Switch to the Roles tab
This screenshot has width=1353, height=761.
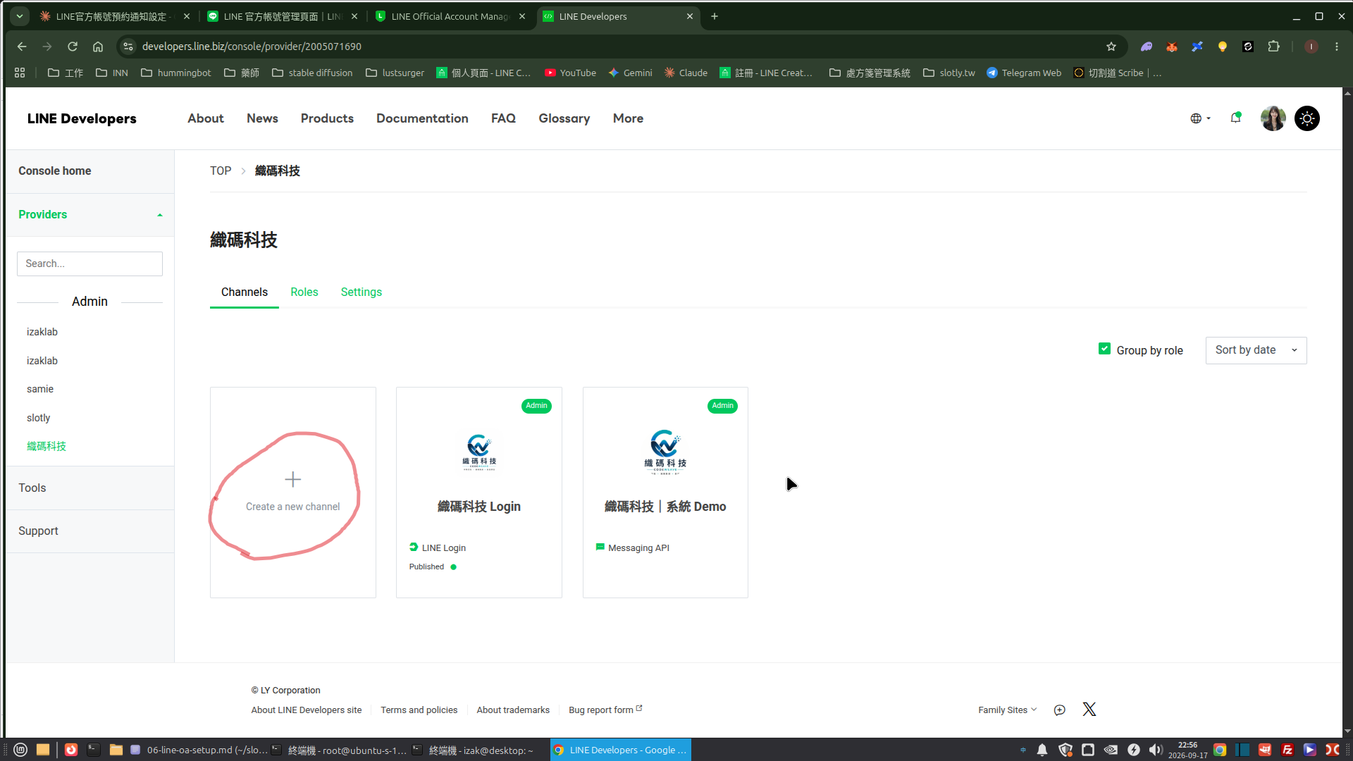coord(304,292)
